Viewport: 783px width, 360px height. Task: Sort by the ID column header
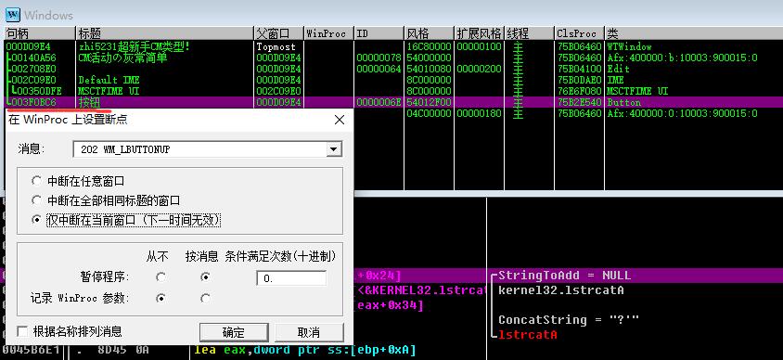click(379, 33)
